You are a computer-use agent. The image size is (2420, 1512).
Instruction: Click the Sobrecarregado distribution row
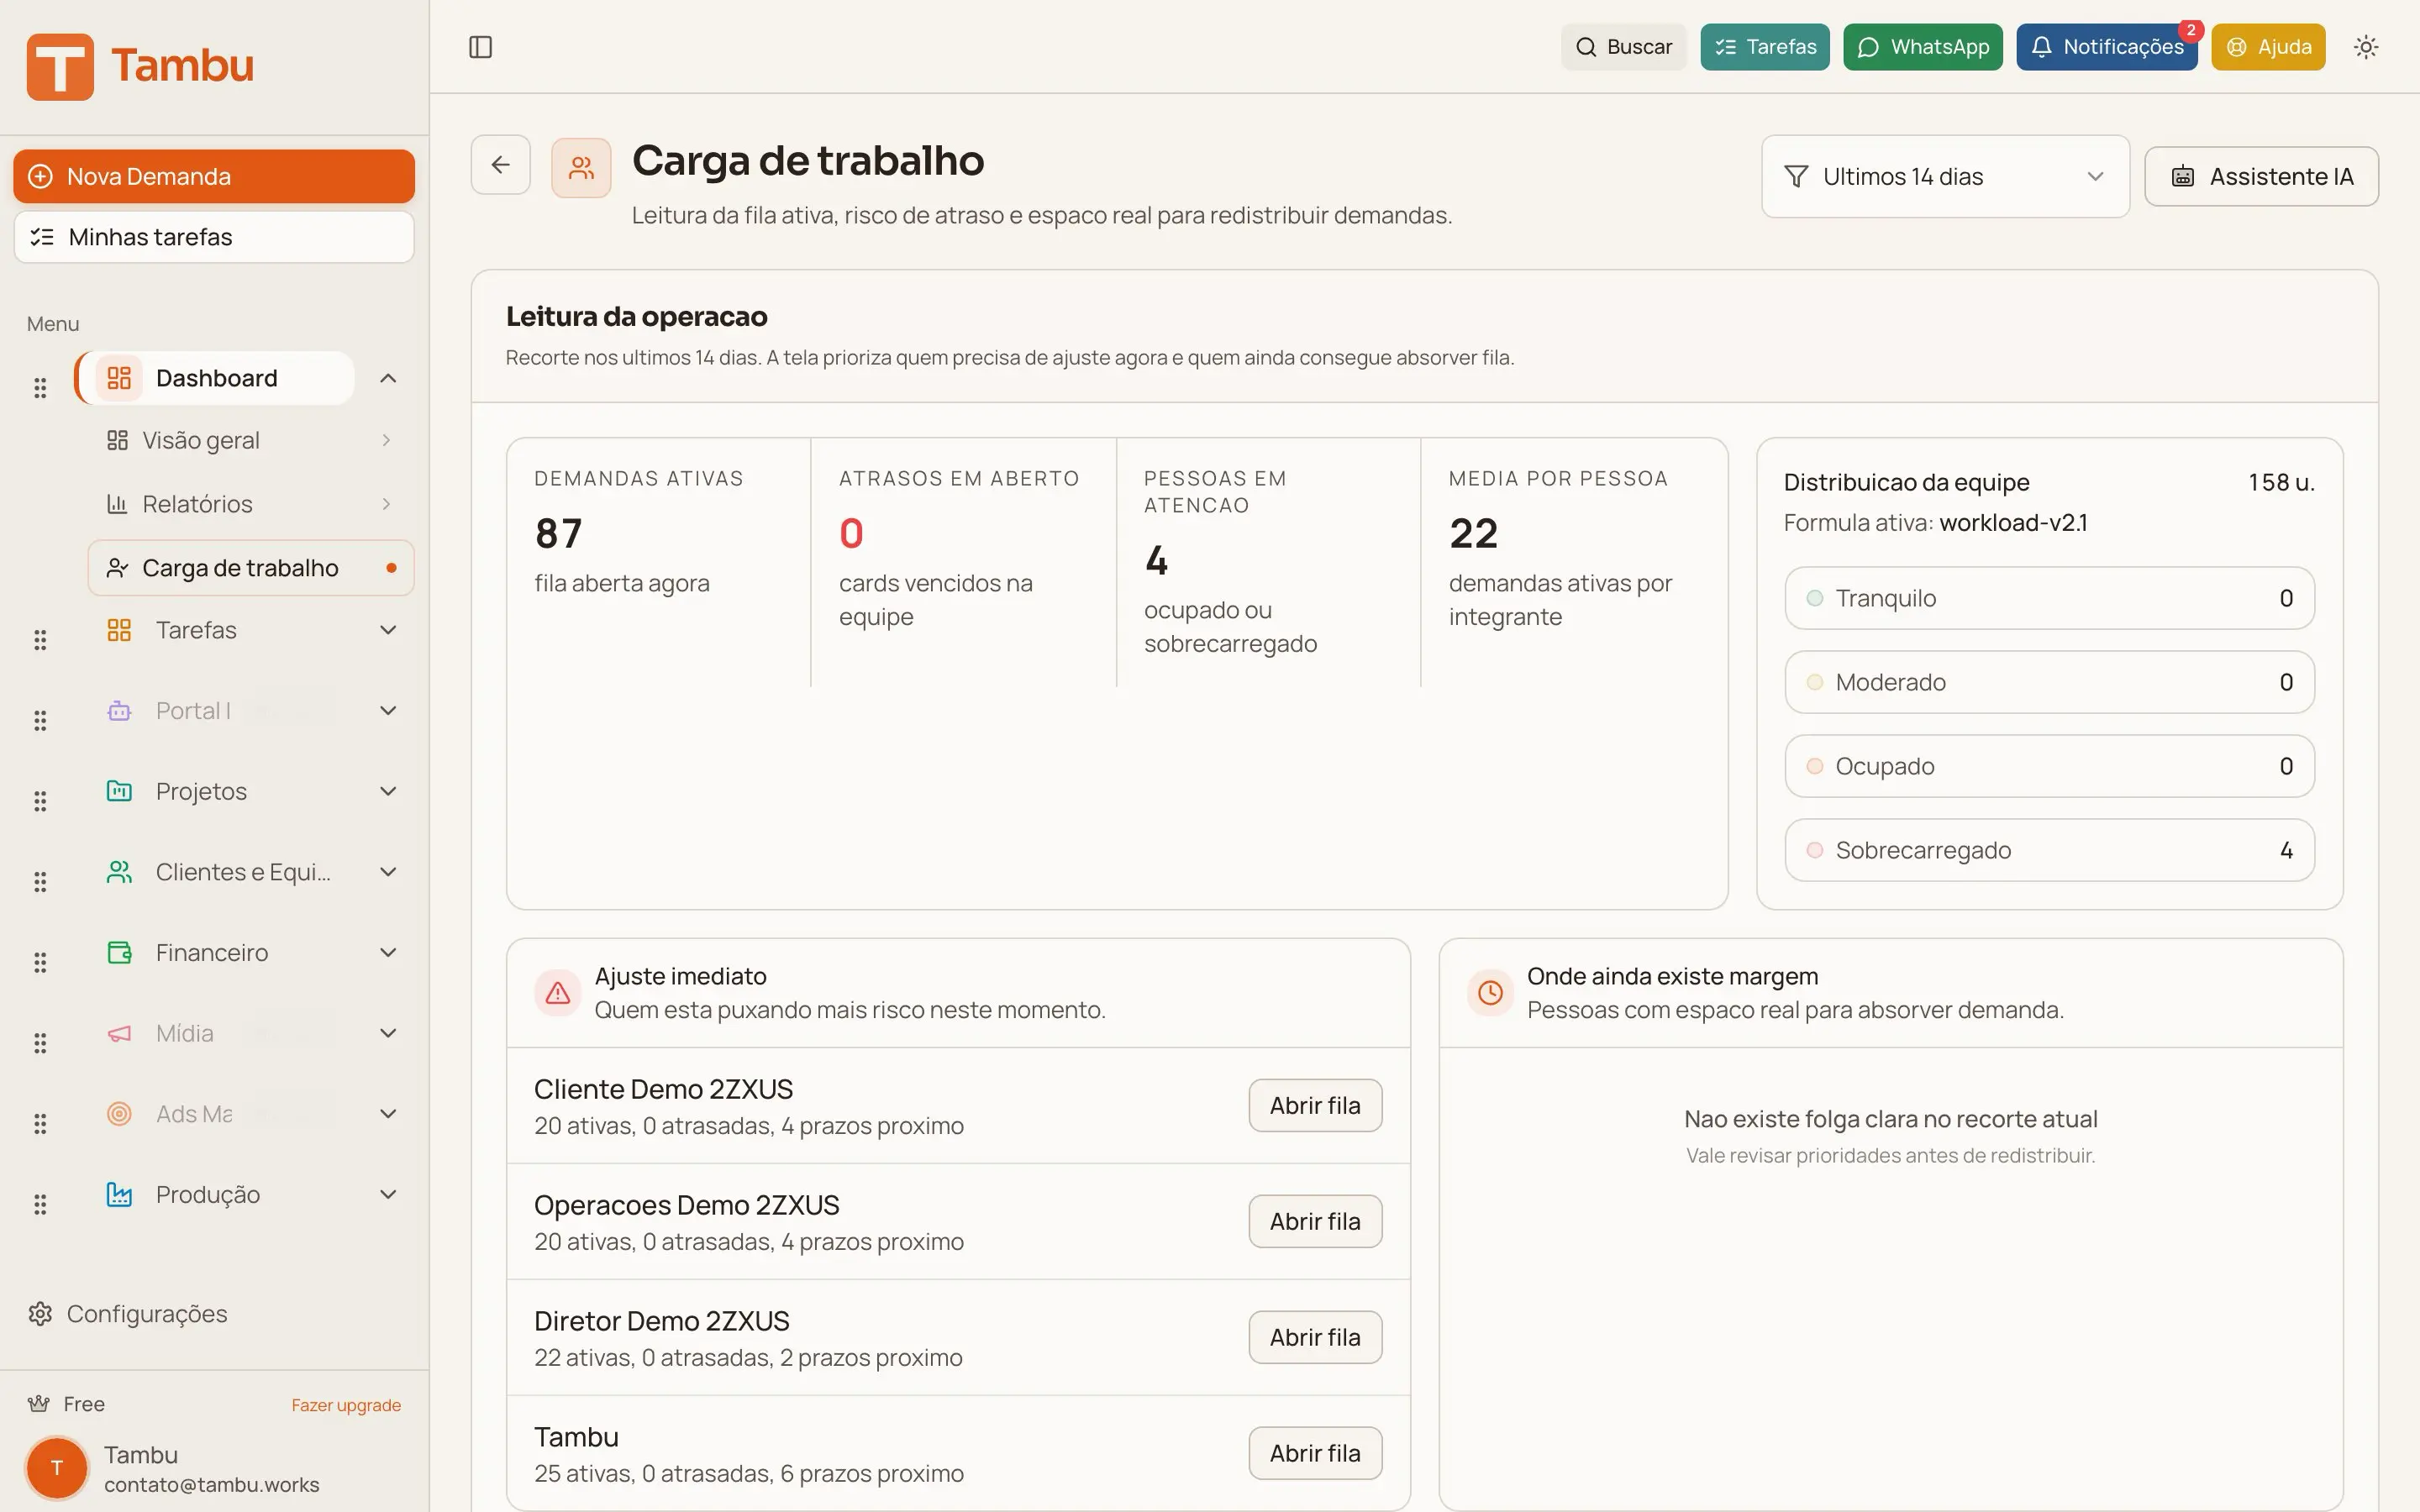pyautogui.click(x=2048, y=849)
